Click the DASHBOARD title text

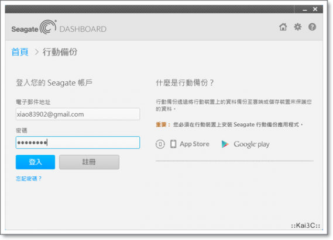click(x=83, y=29)
